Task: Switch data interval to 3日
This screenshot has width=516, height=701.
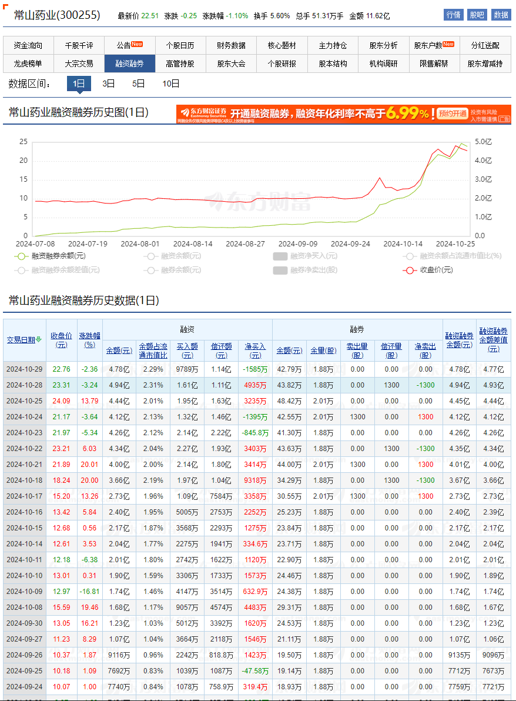Action: [108, 84]
